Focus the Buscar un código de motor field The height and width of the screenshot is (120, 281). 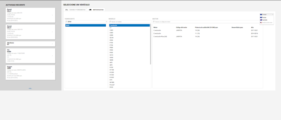pyautogui.click(x=207, y=21)
